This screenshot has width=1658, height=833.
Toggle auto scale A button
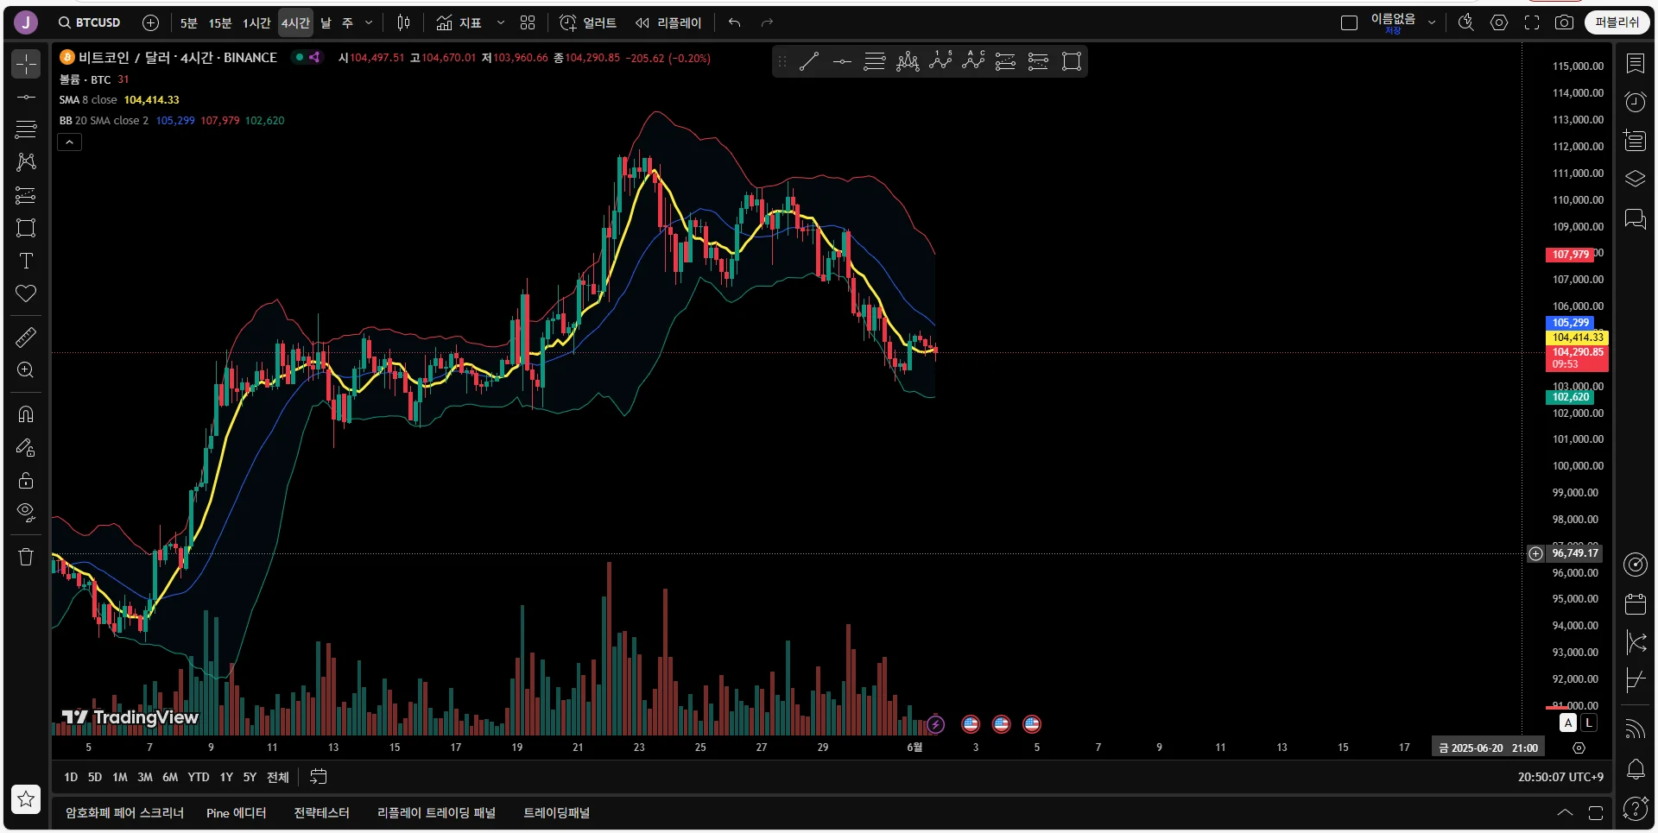pos(1568,723)
